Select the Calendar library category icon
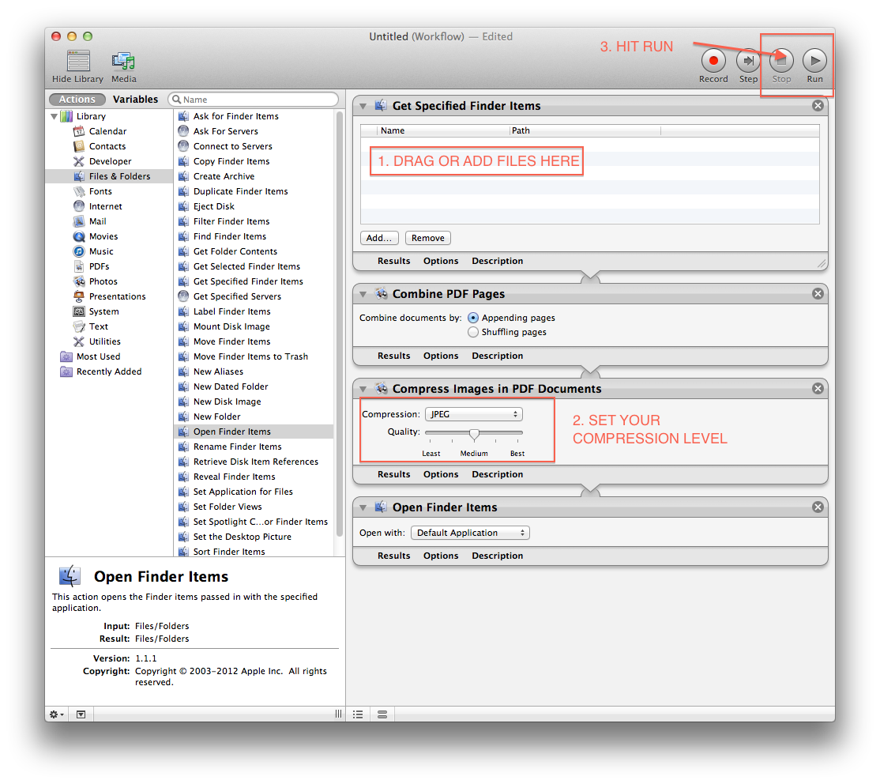Image resolution: width=880 pixels, height=784 pixels. tap(79, 131)
